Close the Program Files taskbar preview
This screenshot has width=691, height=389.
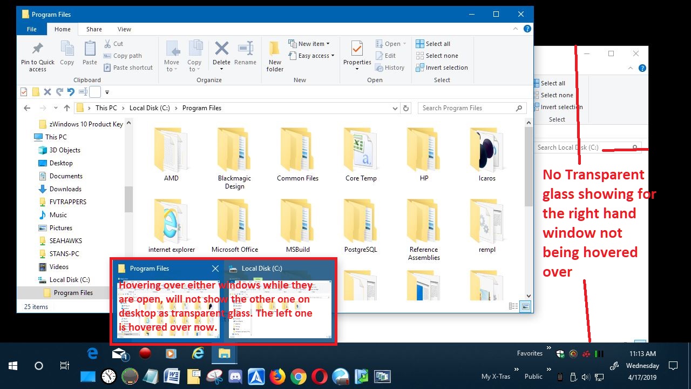215,269
